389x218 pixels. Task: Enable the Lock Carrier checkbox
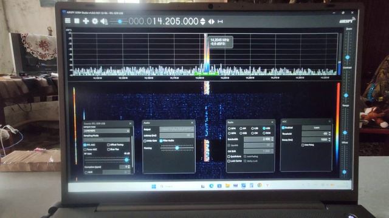click(x=229, y=161)
